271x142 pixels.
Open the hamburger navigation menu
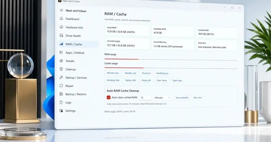click(x=62, y=11)
